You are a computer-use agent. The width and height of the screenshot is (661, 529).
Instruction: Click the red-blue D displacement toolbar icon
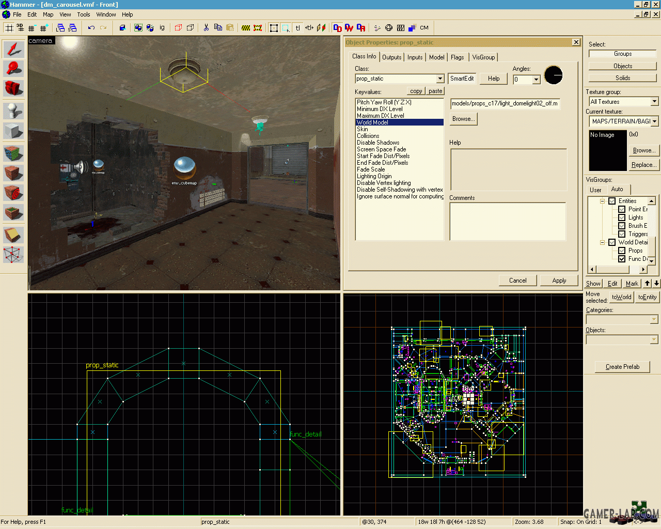click(337, 28)
